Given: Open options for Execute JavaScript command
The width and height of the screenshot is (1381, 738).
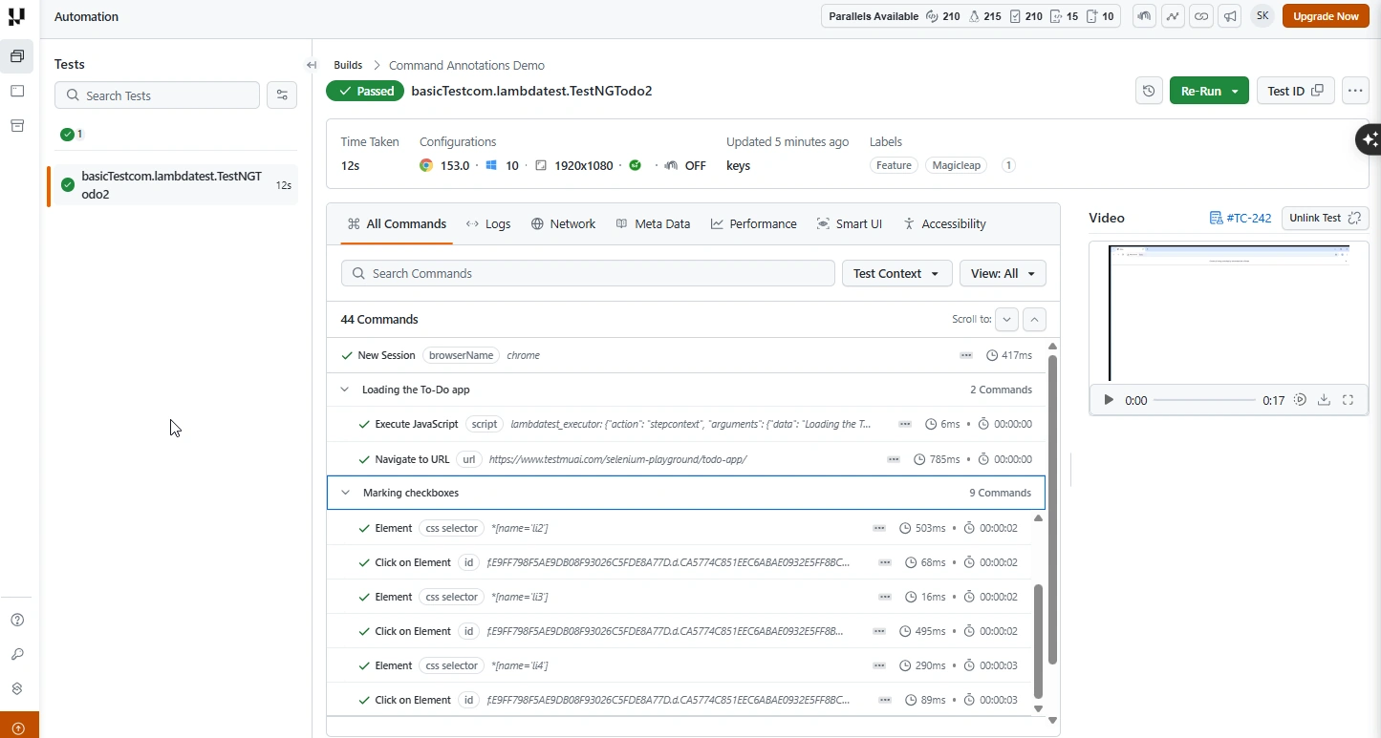Looking at the screenshot, I should tap(905, 424).
